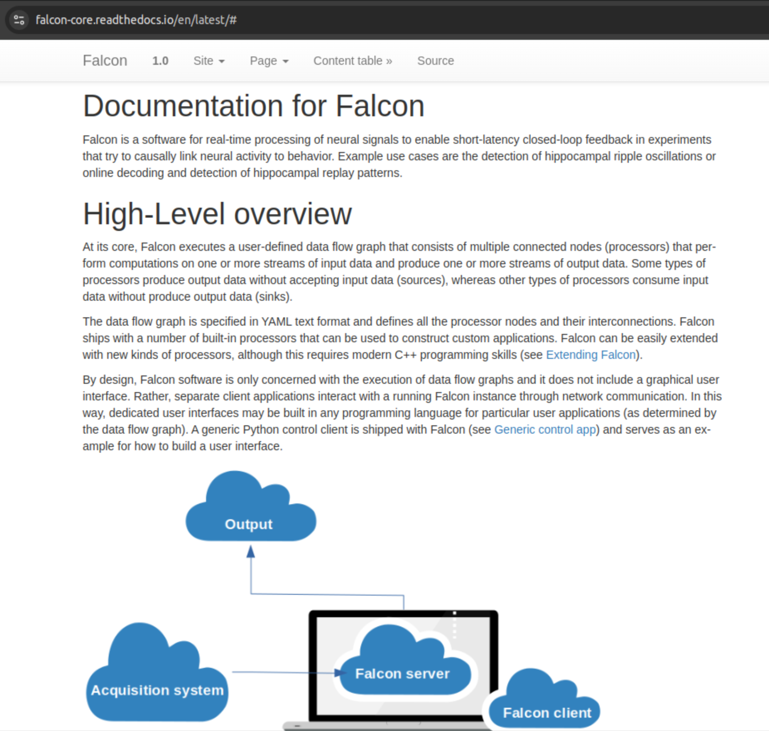Expand the Site dropdown menu

209,61
